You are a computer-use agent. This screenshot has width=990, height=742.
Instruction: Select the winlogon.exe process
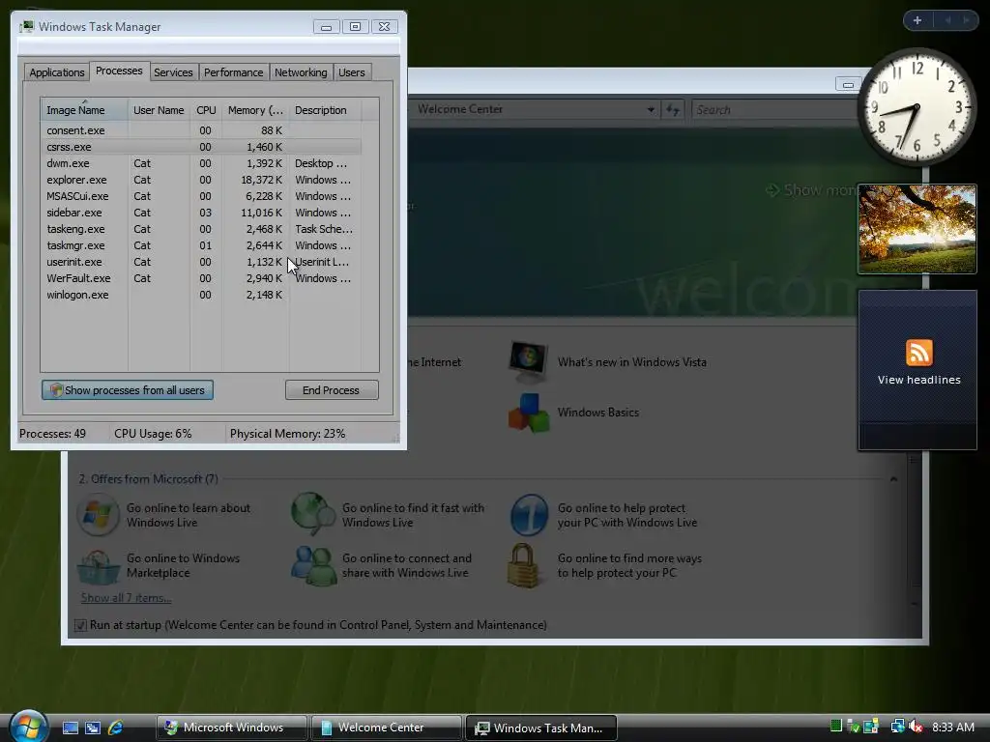(201, 295)
